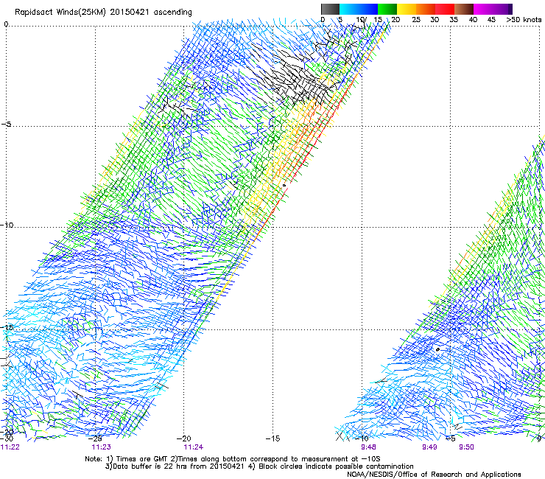Click the '>50 knots' legend label
Viewport: 545px width, 479px height.
click(524, 20)
